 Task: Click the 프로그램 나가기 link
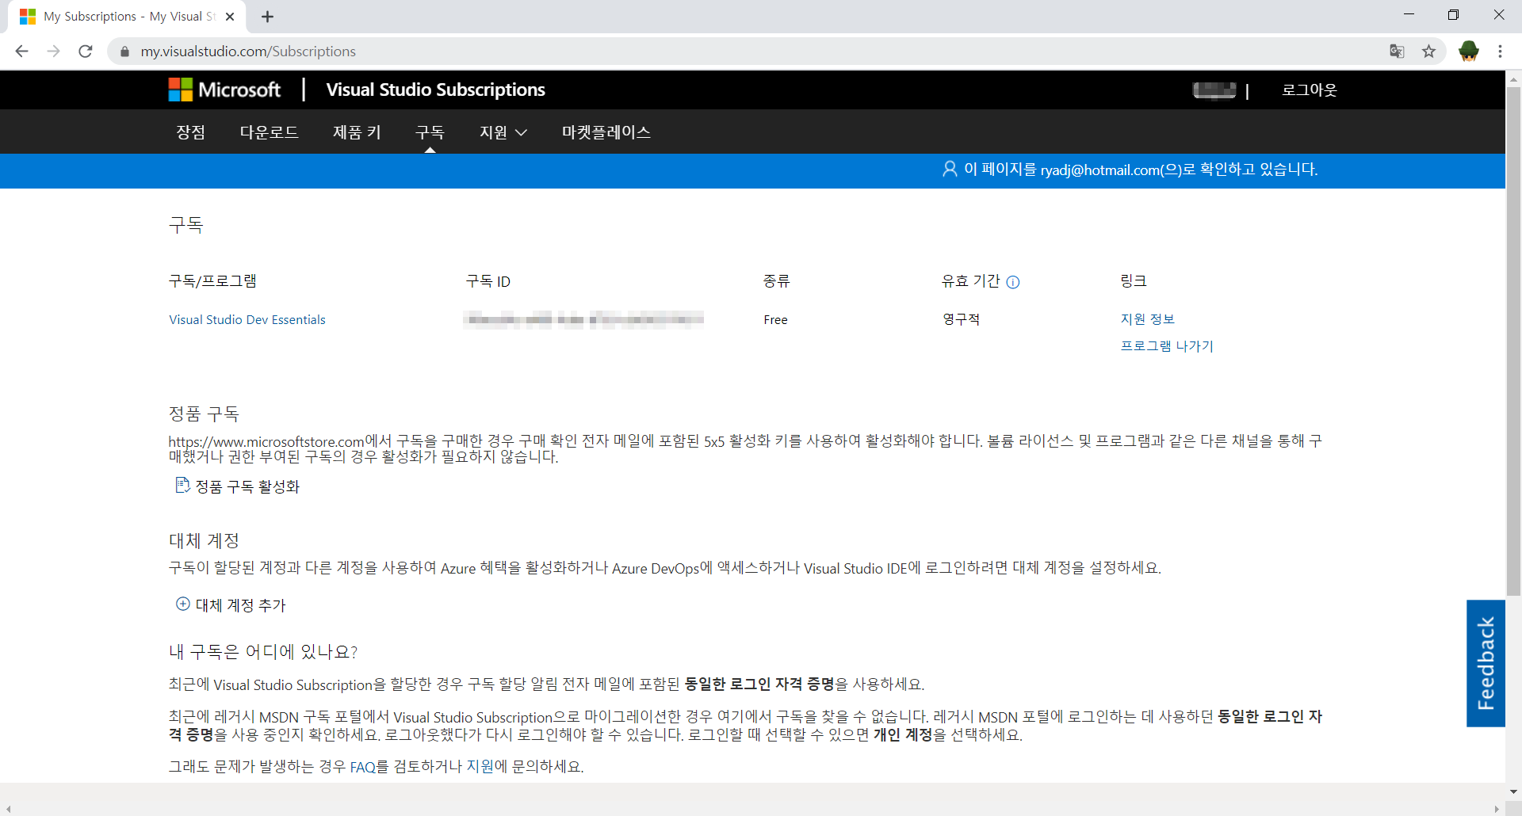1167,346
